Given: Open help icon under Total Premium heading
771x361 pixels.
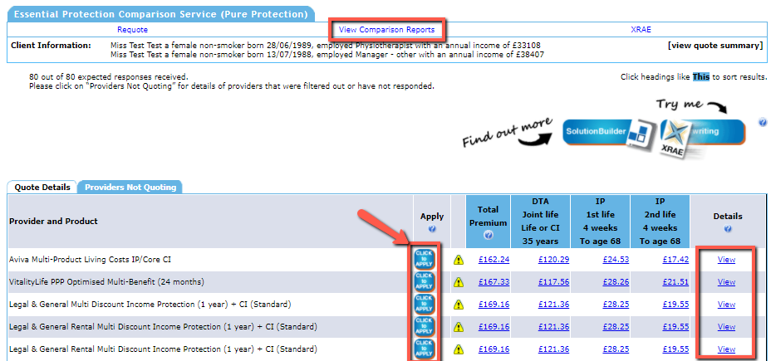Looking at the screenshot, I should point(489,235).
